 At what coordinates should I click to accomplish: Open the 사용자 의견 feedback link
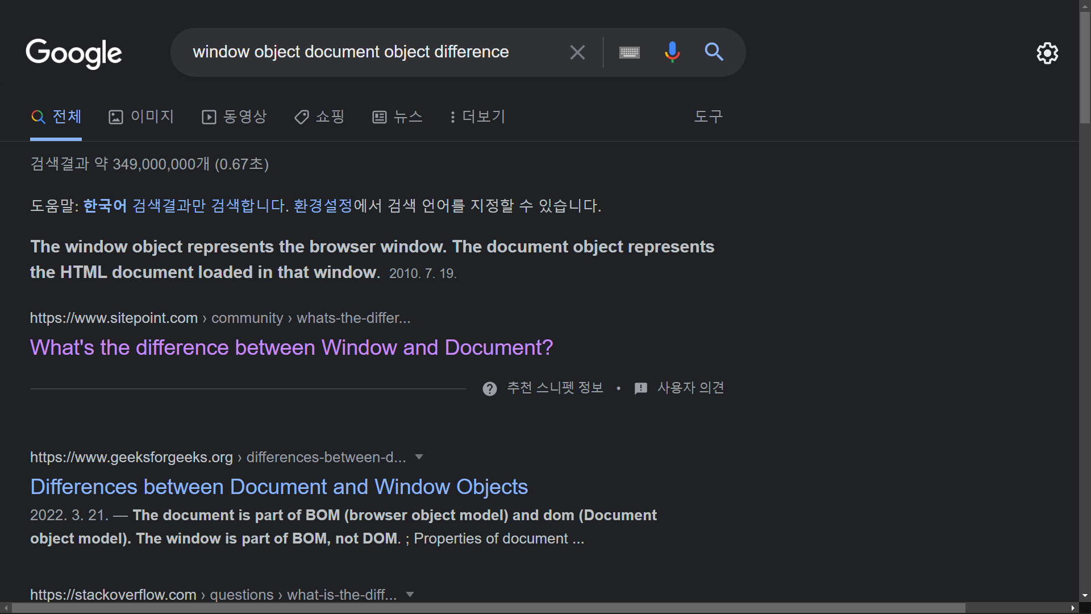pos(690,388)
